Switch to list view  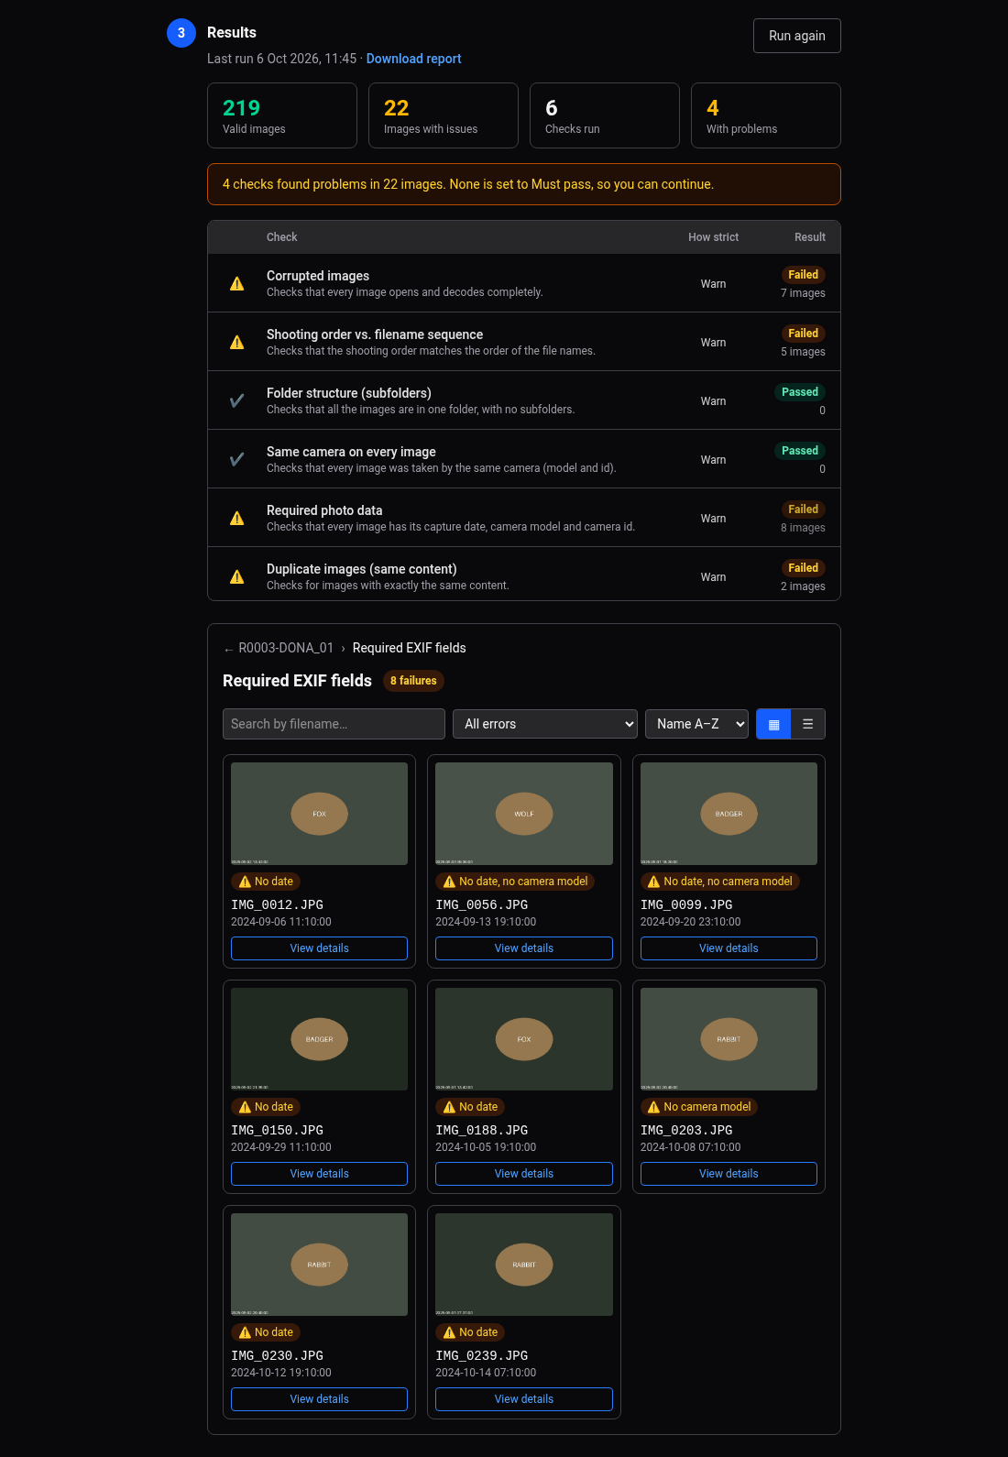[808, 724]
